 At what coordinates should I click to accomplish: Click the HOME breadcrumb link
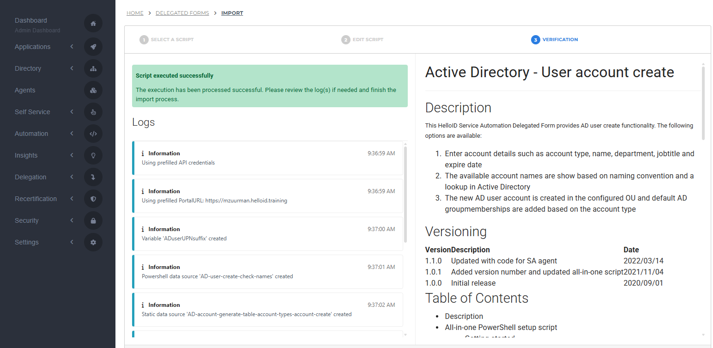click(x=134, y=12)
